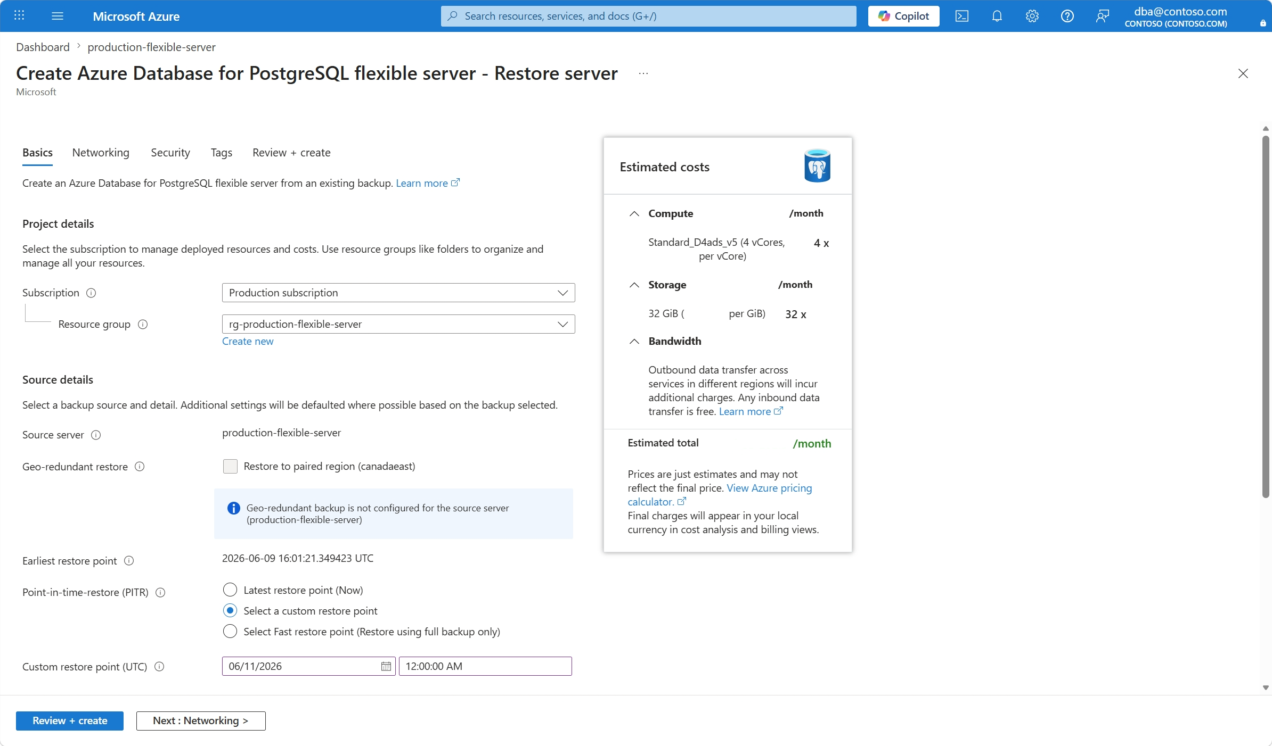Close the Restore server blade
Screen dimensions: 1272x746
click(1243, 73)
